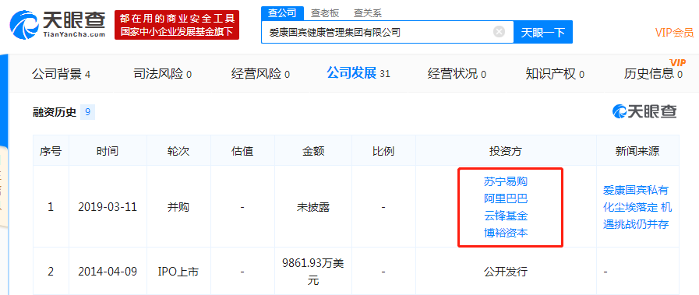The image size is (699, 295).
Task: Open news source 爱康国宾私有化尘埃落定 link
Action: (x=637, y=207)
